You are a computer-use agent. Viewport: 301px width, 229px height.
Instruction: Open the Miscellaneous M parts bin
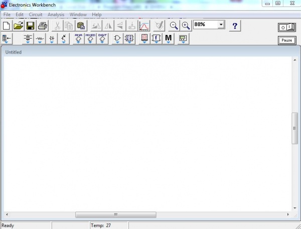click(x=169, y=39)
